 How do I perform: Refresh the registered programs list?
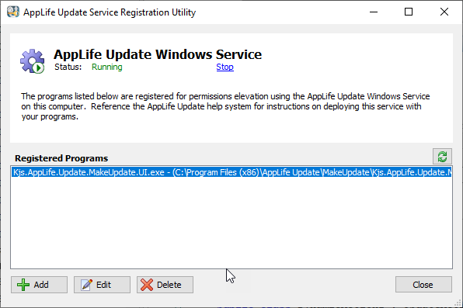click(442, 157)
